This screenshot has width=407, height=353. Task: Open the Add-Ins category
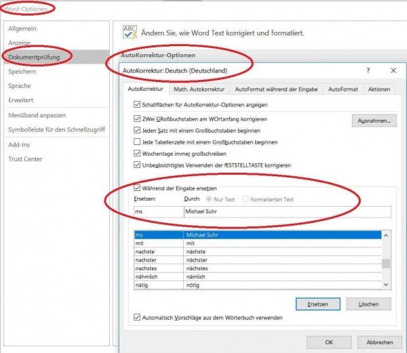[19, 144]
